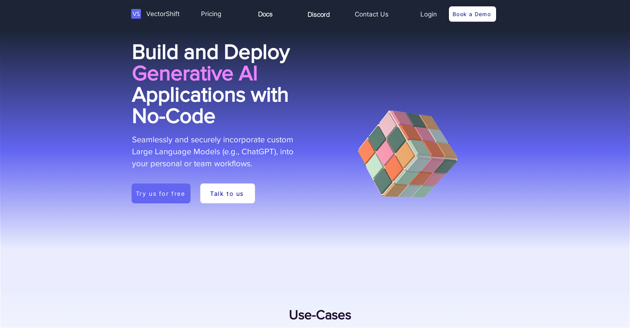
Task: Click the Applications with headline line
Action: click(210, 95)
